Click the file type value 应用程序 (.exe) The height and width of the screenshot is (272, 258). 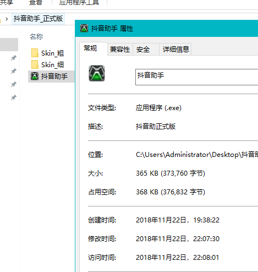158,108
